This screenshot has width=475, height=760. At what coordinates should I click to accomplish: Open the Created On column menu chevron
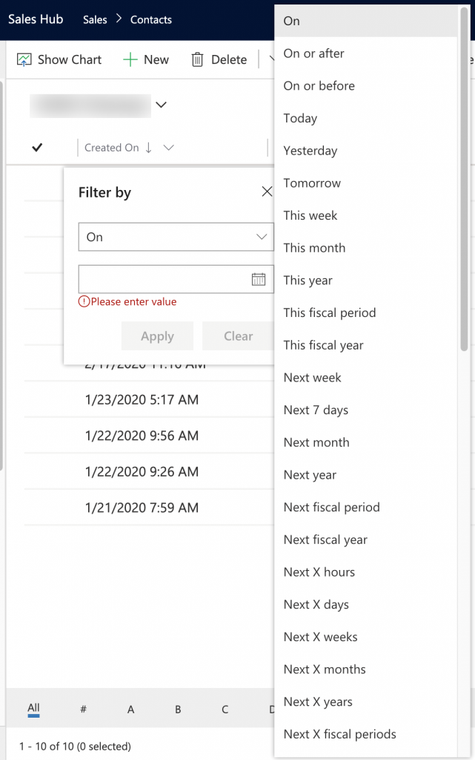point(169,148)
